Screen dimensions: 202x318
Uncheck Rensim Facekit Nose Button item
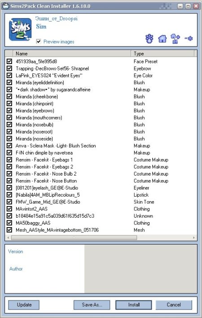click(9, 180)
